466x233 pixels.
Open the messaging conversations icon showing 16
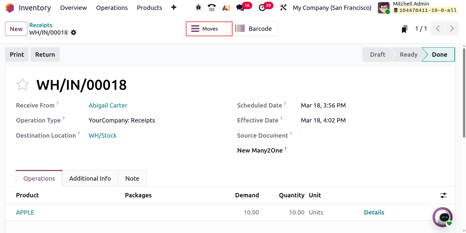coord(240,8)
